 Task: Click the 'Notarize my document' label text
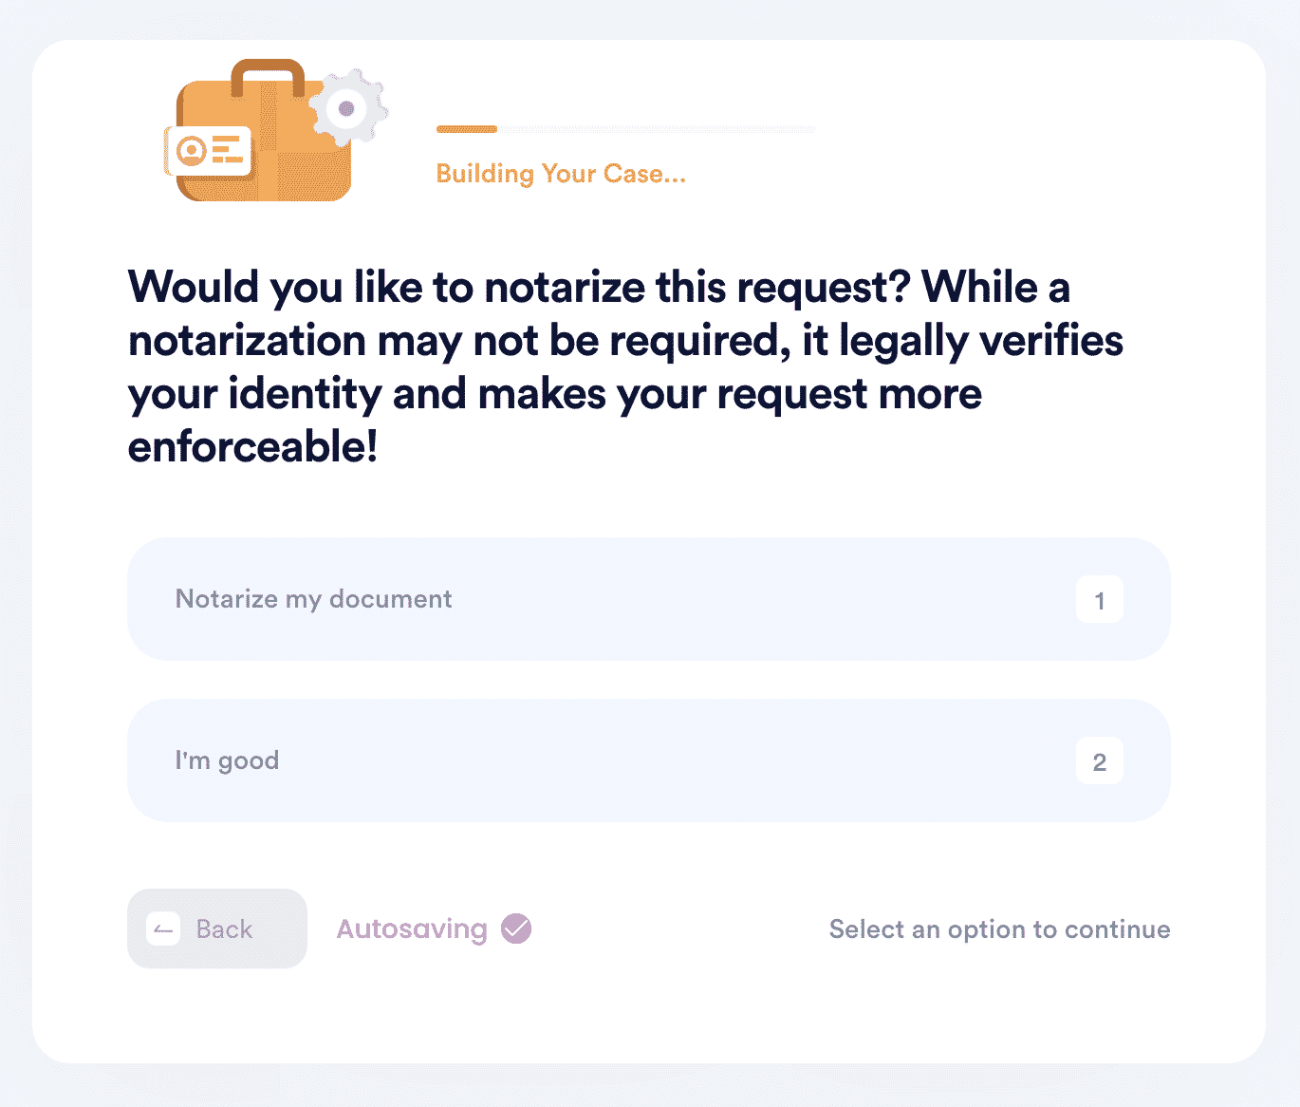(x=314, y=599)
